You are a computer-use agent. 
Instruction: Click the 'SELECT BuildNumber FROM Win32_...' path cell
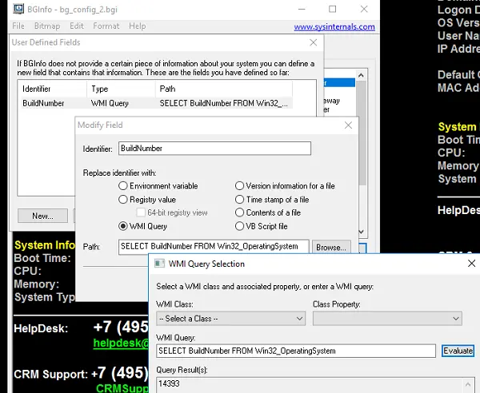click(223, 103)
